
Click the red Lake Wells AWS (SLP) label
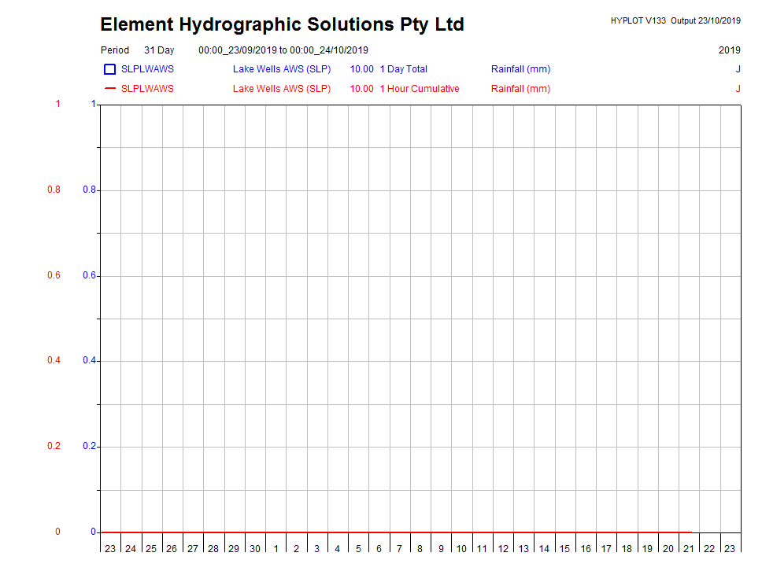point(282,89)
